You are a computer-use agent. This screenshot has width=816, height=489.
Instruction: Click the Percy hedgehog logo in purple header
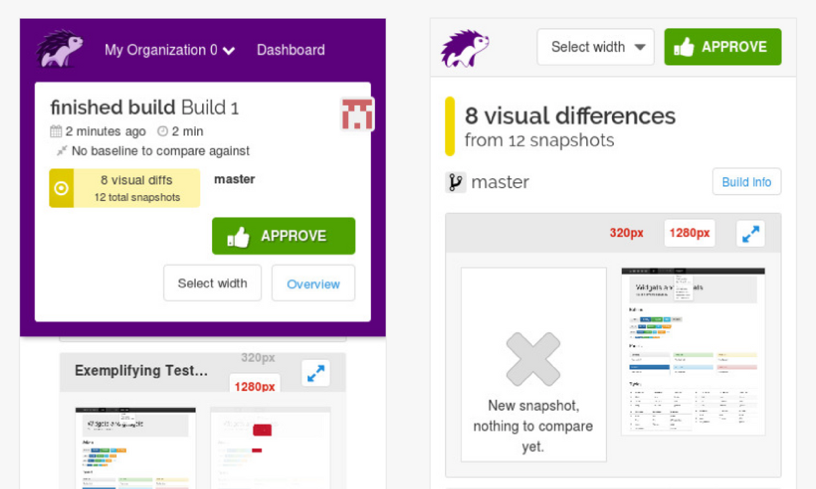[x=58, y=49]
